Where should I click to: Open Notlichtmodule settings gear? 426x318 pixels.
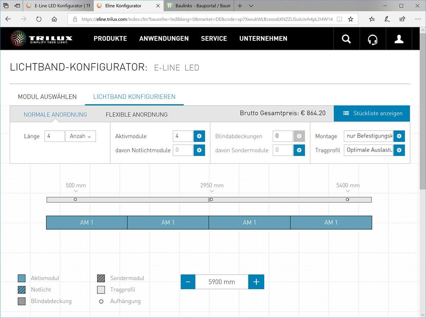pyautogui.click(x=199, y=150)
